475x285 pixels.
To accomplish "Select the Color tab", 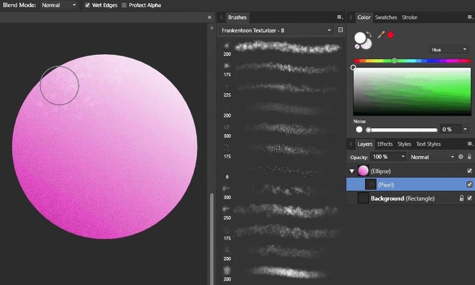I will pos(364,17).
